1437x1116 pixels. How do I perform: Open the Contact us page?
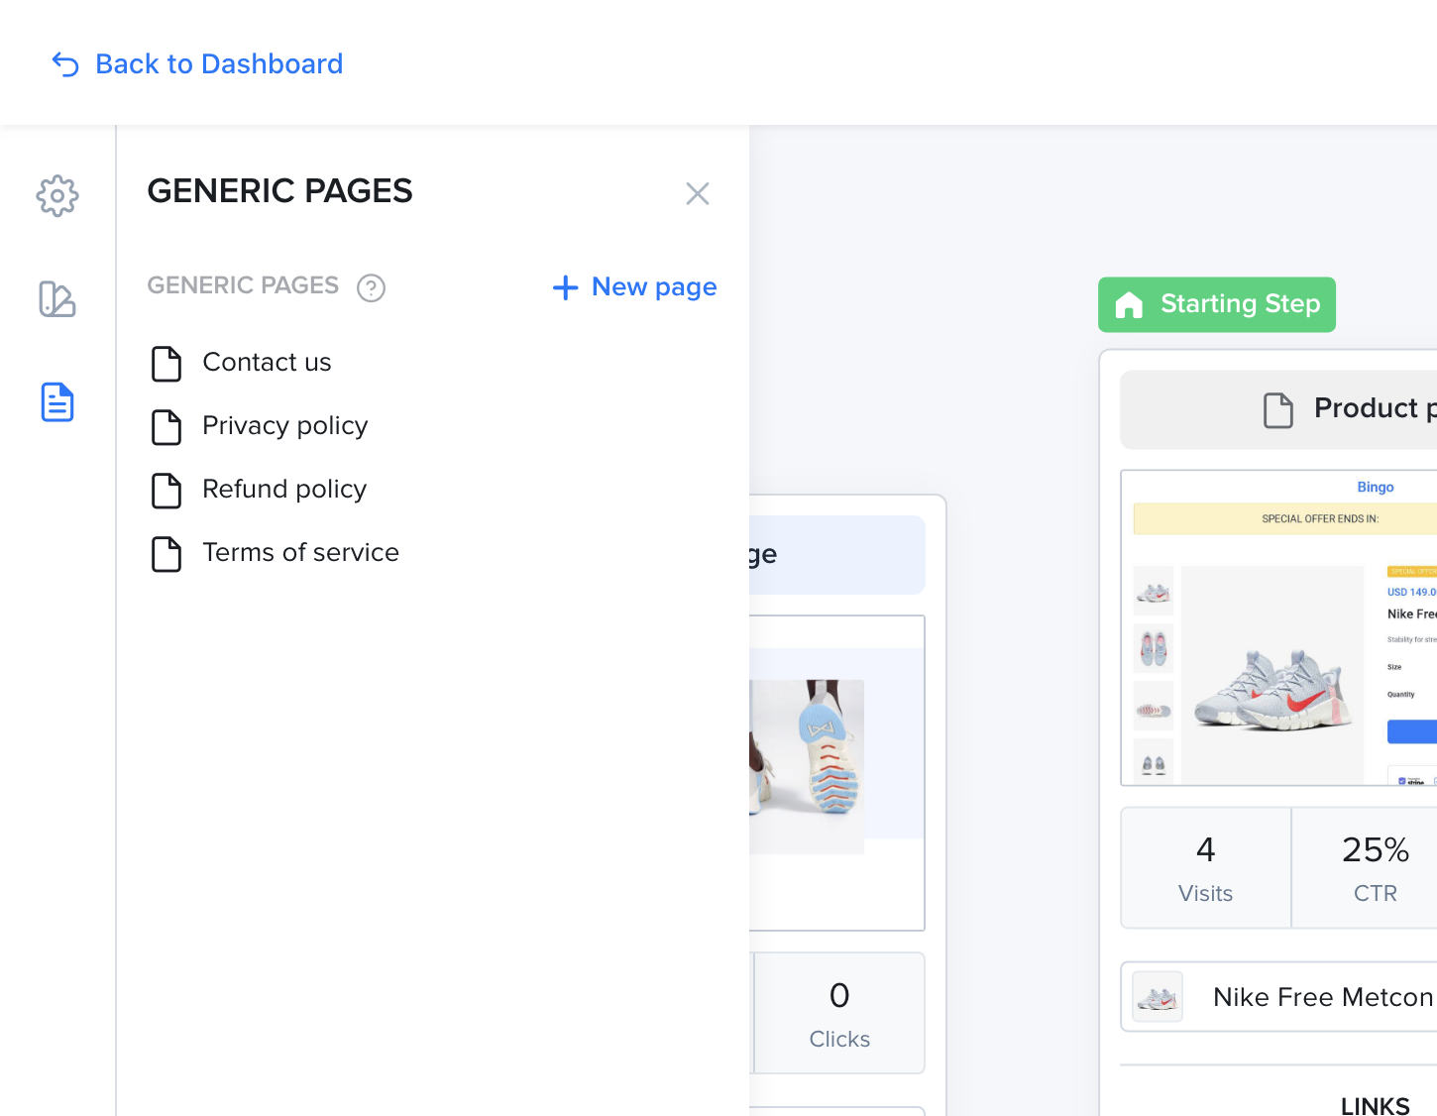(267, 363)
